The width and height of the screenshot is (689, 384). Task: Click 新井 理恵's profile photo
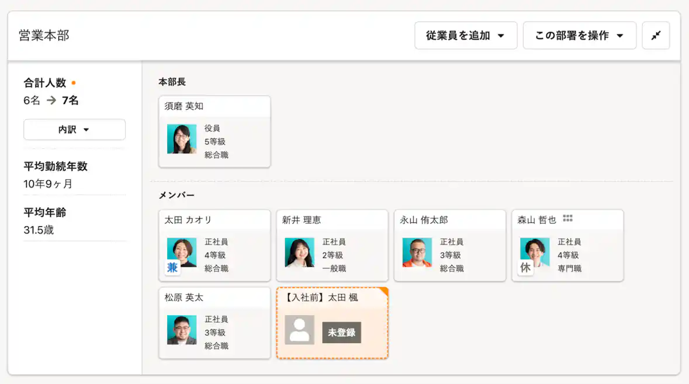299,253
